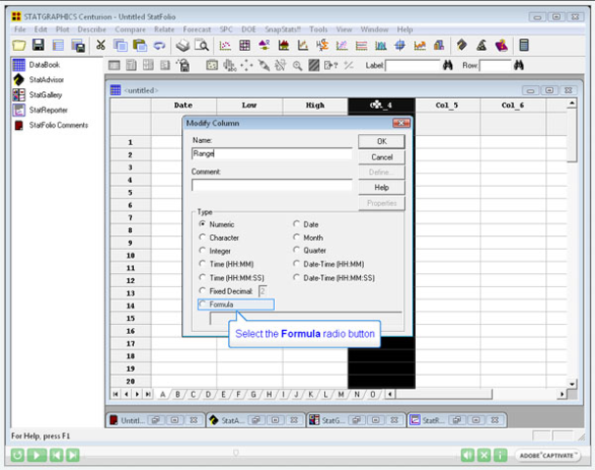
Task: Click the Paste clipboard icon
Action: pos(140,46)
